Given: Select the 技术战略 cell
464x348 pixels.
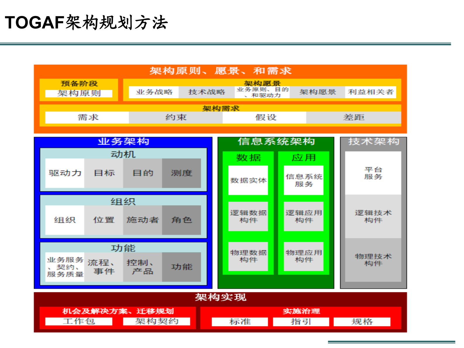Looking at the screenshot, I should (207, 92).
